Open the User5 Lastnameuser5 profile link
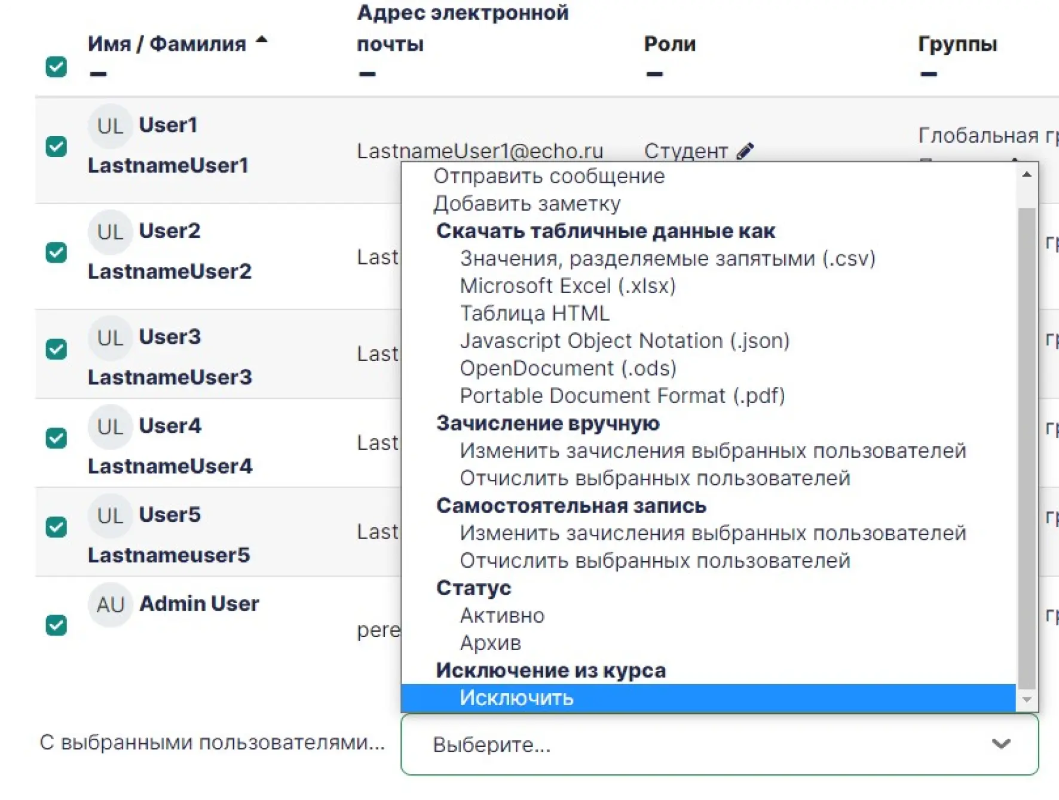 (169, 535)
